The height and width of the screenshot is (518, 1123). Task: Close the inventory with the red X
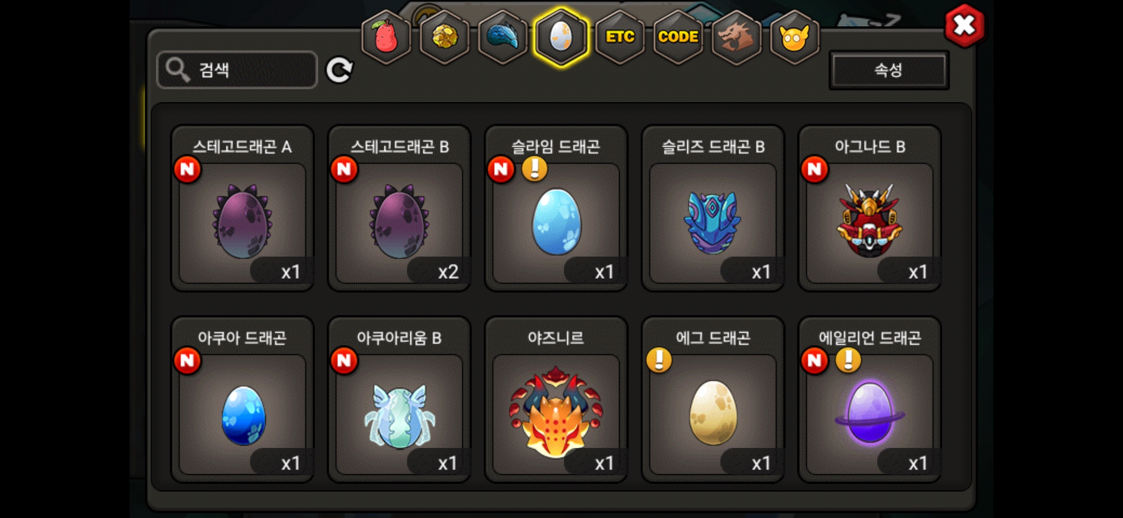964,25
